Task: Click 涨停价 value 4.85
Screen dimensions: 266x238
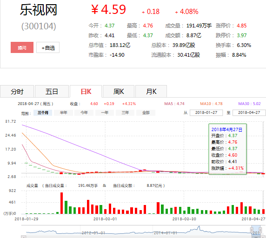Action: tap(242, 26)
